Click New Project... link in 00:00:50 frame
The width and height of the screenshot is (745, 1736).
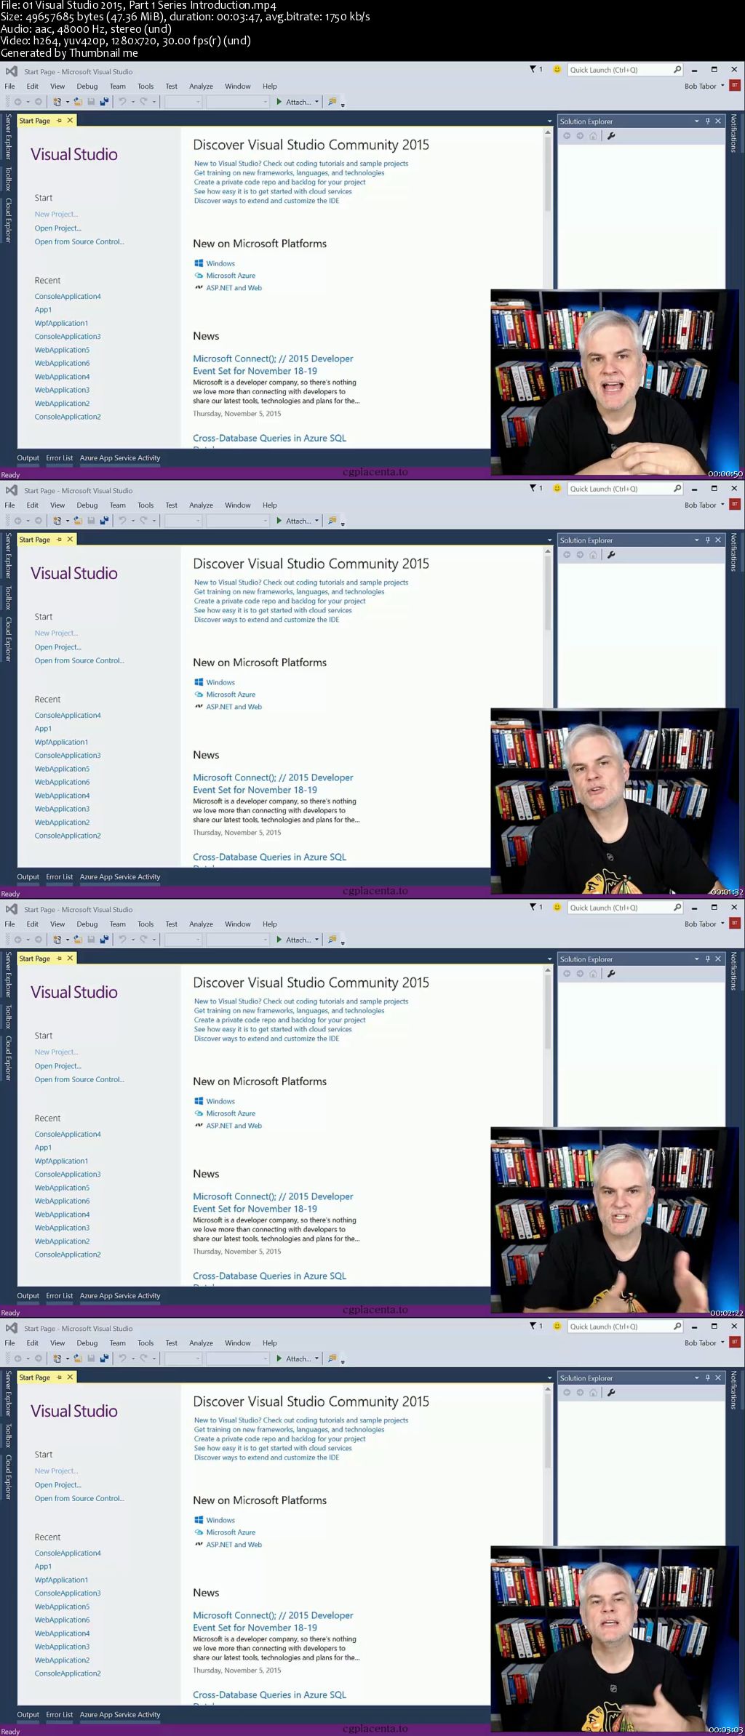pos(56,214)
